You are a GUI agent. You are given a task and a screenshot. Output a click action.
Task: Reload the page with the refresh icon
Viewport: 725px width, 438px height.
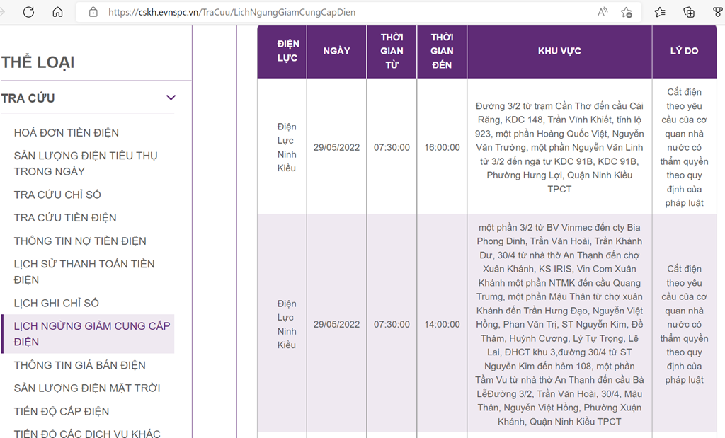click(28, 12)
